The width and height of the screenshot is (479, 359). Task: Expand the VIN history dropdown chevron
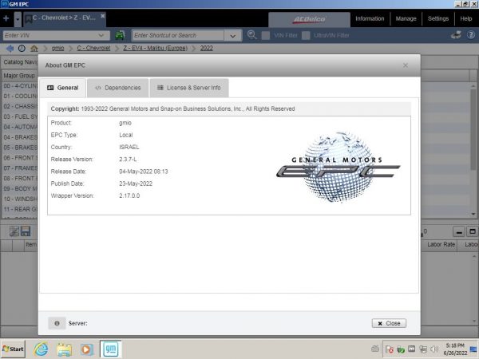pyautogui.click(x=101, y=35)
